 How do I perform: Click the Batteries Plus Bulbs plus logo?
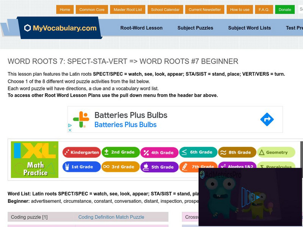81,119
